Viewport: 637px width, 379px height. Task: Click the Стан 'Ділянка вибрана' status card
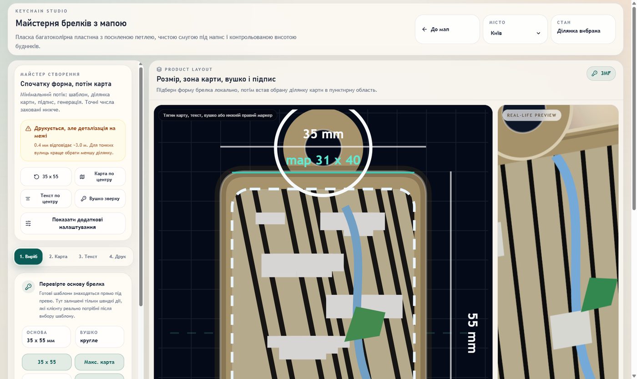tap(583, 29)
